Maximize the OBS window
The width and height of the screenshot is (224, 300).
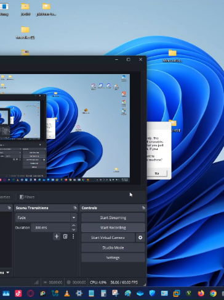(x=129, y=59)
